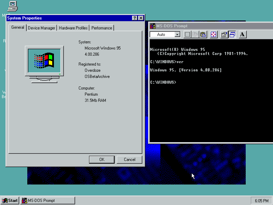Click the Windows 95 monitor graphic
This screenshot has width=273, height=205.
pyautogui.click(x=44, y=61)
